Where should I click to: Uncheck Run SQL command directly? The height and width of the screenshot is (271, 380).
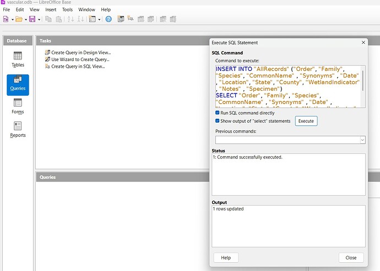[218, 112]
